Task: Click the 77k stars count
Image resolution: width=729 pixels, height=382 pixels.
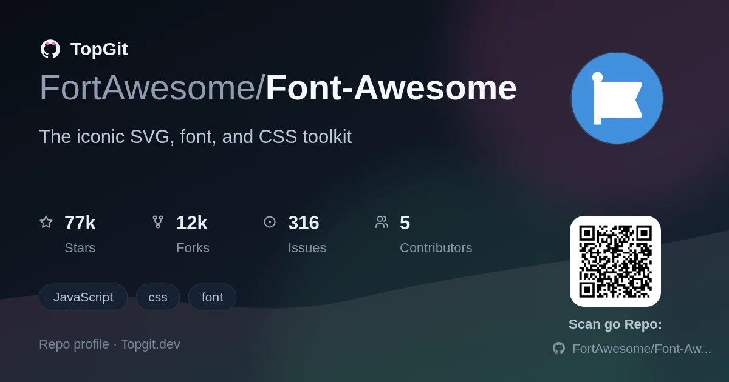Action: 80,223
